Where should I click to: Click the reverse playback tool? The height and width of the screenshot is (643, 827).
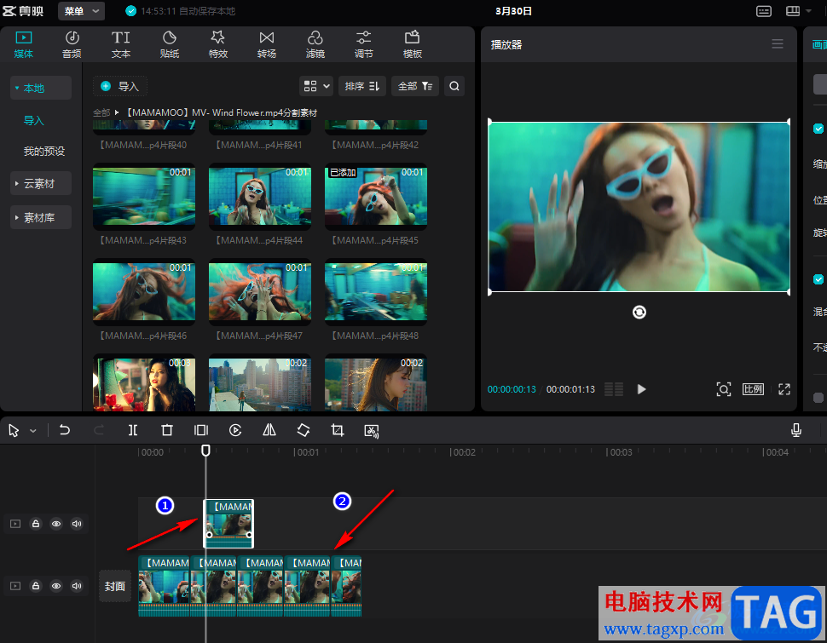[235, 431]
